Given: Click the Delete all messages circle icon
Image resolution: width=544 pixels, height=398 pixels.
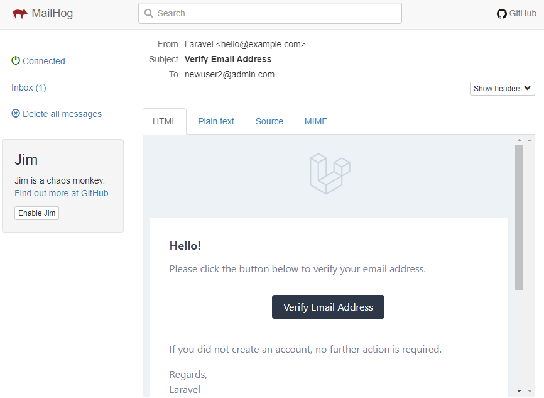Looking at the screenshot, I should (x=14, y=113).
